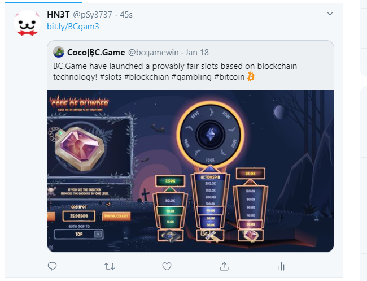Visit the @pSy3737 handle

coord(93,15)
